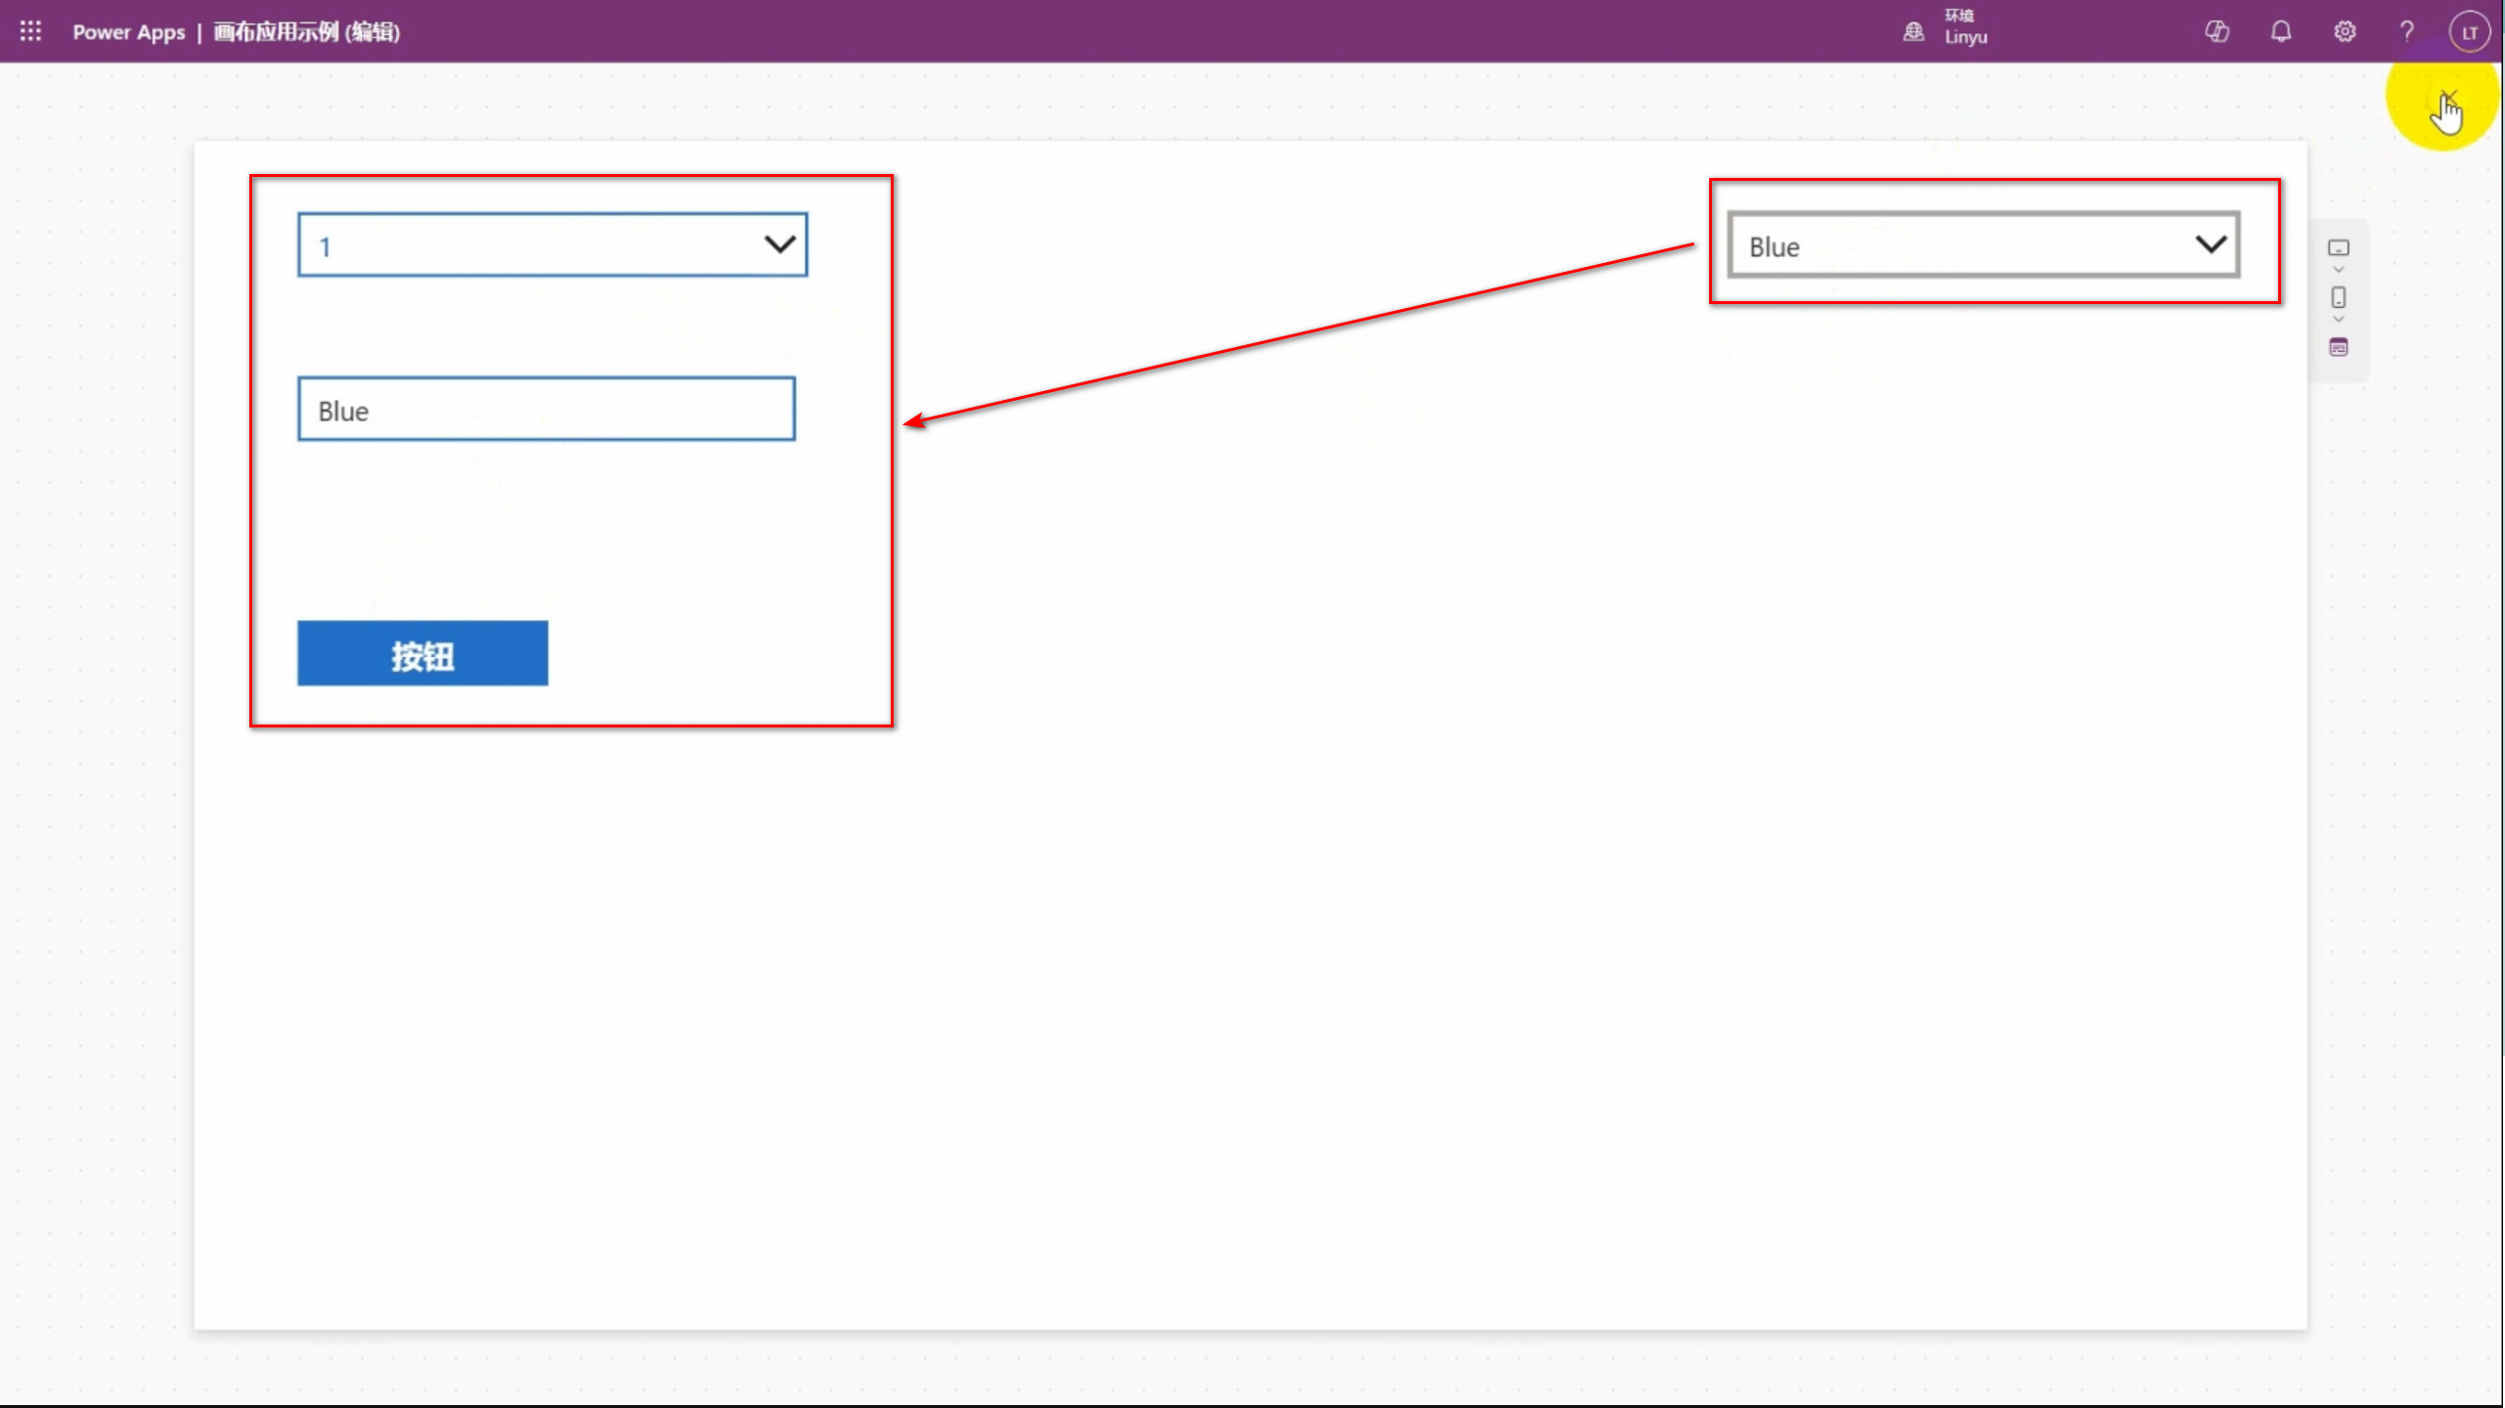Click the Blue text input field
The height and width of the screenshot is (1408, 2505).
point(546,410)
